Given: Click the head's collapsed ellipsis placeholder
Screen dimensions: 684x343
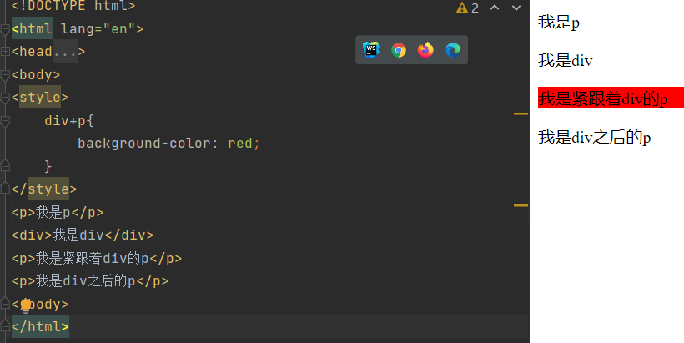Looking at the screenshot, I should pos(65,52).
